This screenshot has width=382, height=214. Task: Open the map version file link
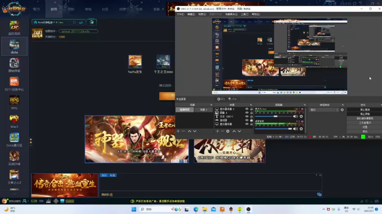pos(78,31)
